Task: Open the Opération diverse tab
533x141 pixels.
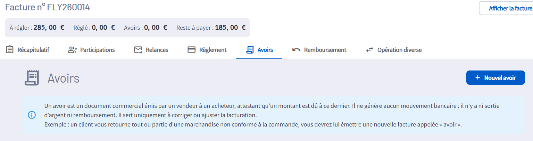Action: [399, 50]
